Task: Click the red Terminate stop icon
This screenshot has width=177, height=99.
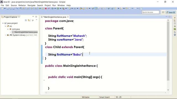Action: (46, 9)
